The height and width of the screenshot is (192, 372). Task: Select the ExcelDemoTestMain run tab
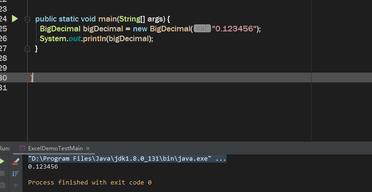55,148
